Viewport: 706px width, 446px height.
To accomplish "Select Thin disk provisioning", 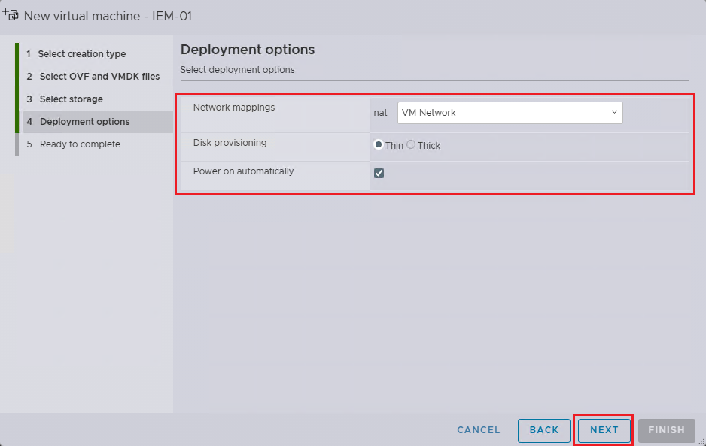I will [378, 144].
